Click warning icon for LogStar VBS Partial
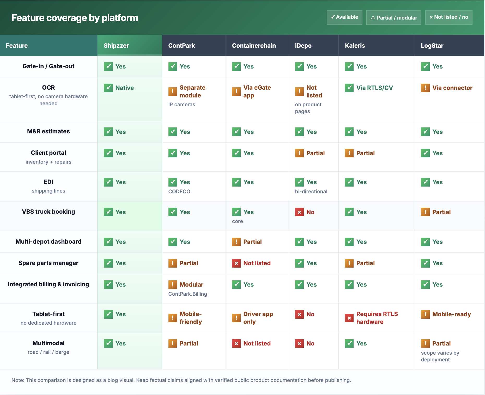485x395 pixels. click(x=425, y=212)
